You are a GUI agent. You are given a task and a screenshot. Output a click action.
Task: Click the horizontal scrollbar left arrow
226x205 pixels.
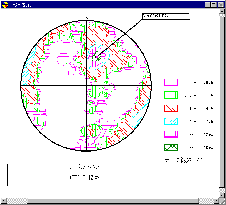coord(4,201)
